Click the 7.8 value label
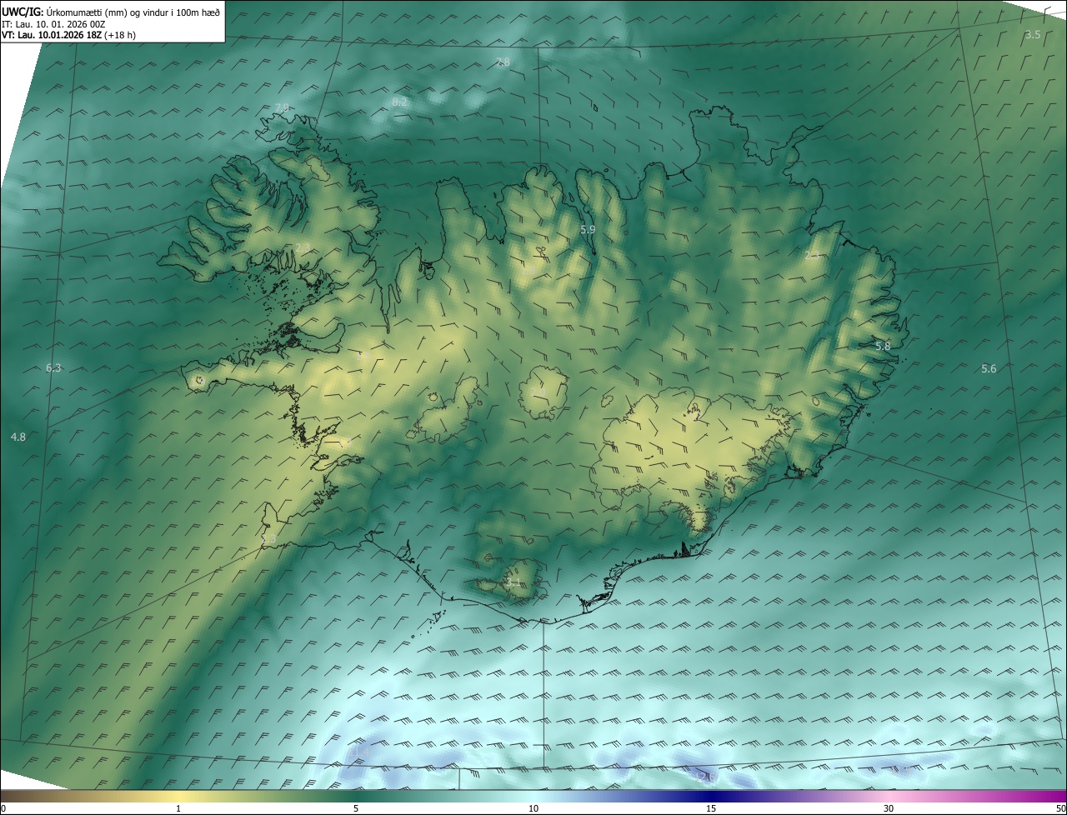1067x815 pixels. [503, 62]
